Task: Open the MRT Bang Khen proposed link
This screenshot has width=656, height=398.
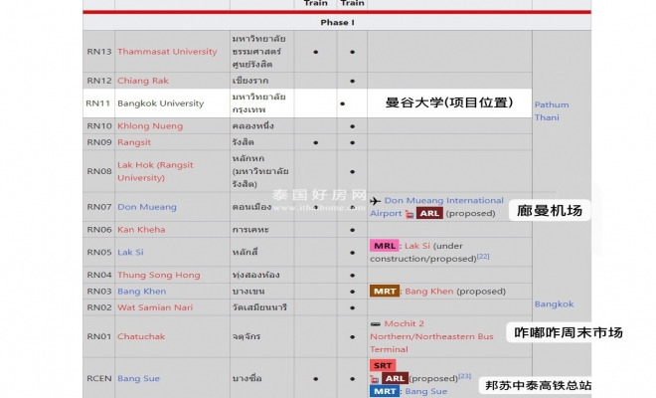Action: click(428, 292)
